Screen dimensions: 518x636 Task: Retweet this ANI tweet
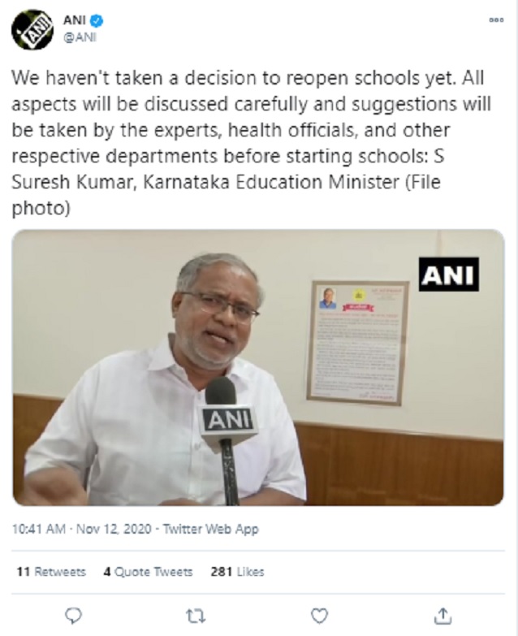[x=196, y=614]
